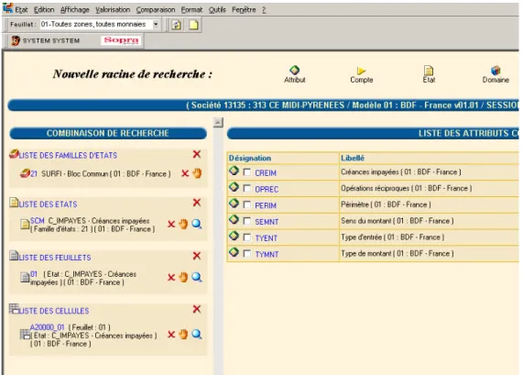Open the Comparaison menu
Screen dimensions: 523x375
(156, 10)
